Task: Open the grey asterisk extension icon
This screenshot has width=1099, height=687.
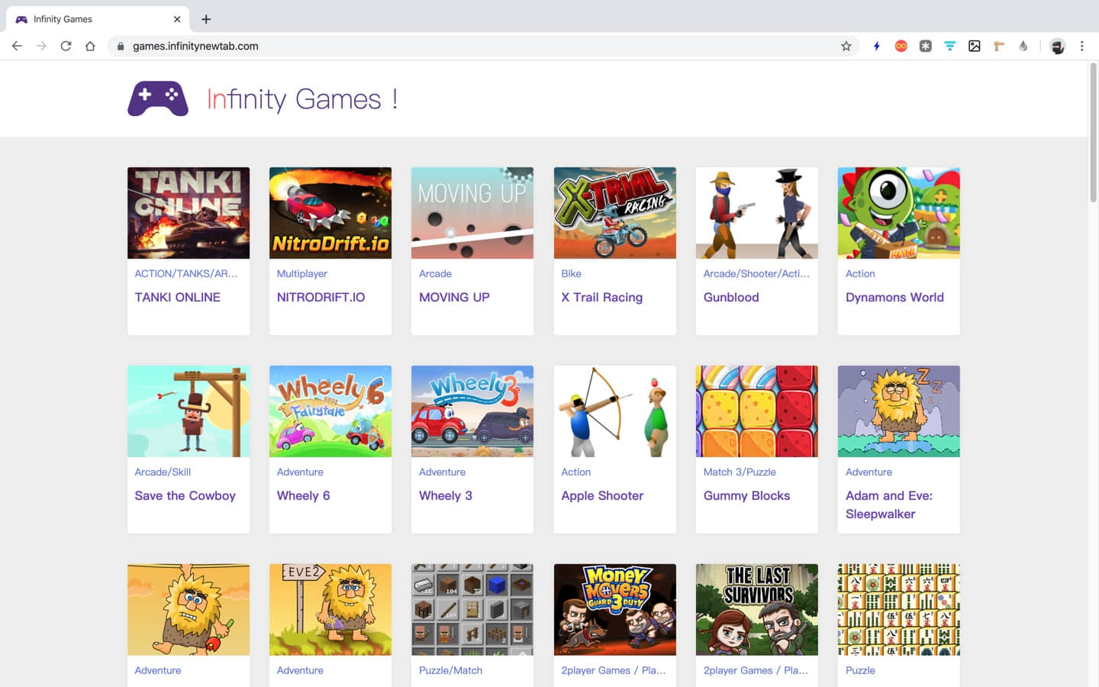Action: [x=925, y=46]
